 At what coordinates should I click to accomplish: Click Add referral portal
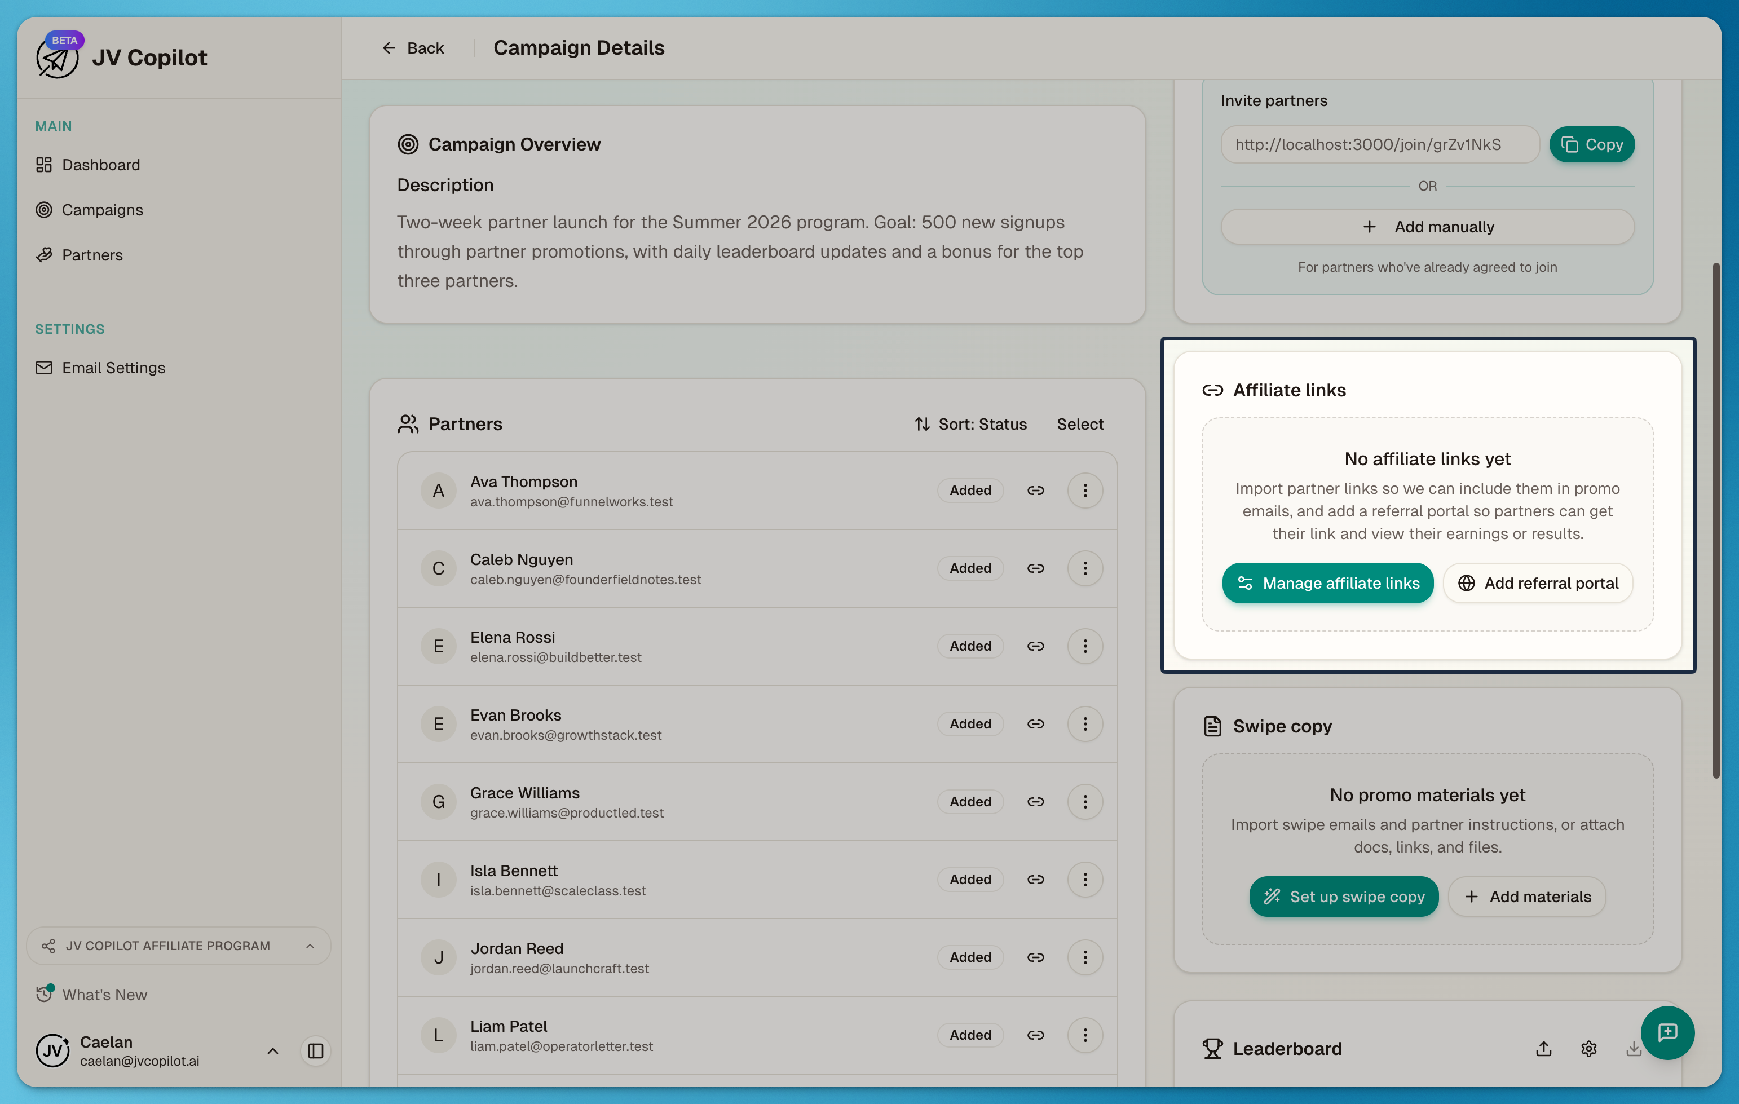(1538, 582)
